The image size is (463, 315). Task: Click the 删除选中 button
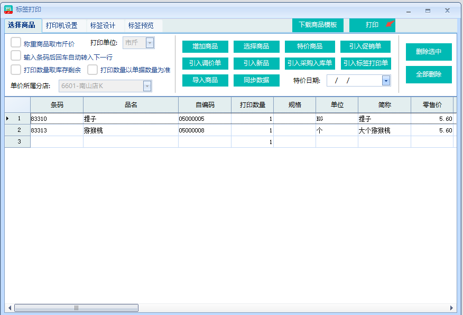pos(429,52)
